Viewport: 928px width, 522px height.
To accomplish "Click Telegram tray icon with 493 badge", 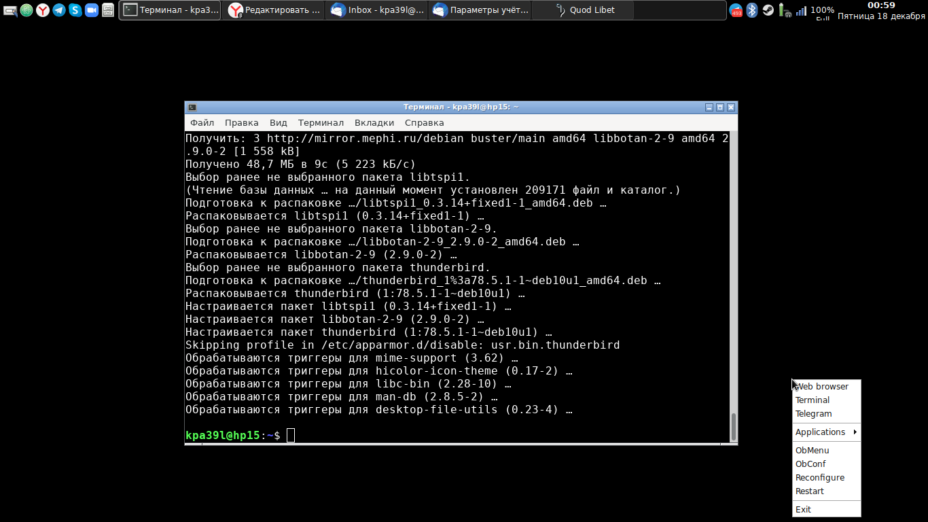I will coord(736,10).
